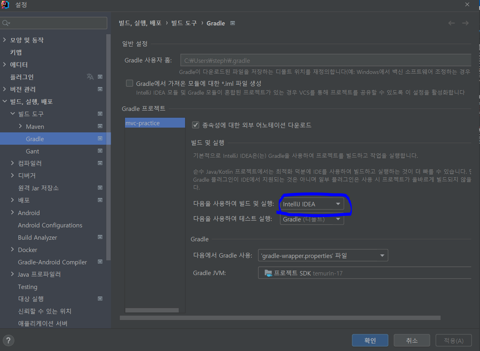Open the 빌드 및 실행 IntelliJ IDEA dropdown
Screen dimensions: 480x351
pos(312,204)
